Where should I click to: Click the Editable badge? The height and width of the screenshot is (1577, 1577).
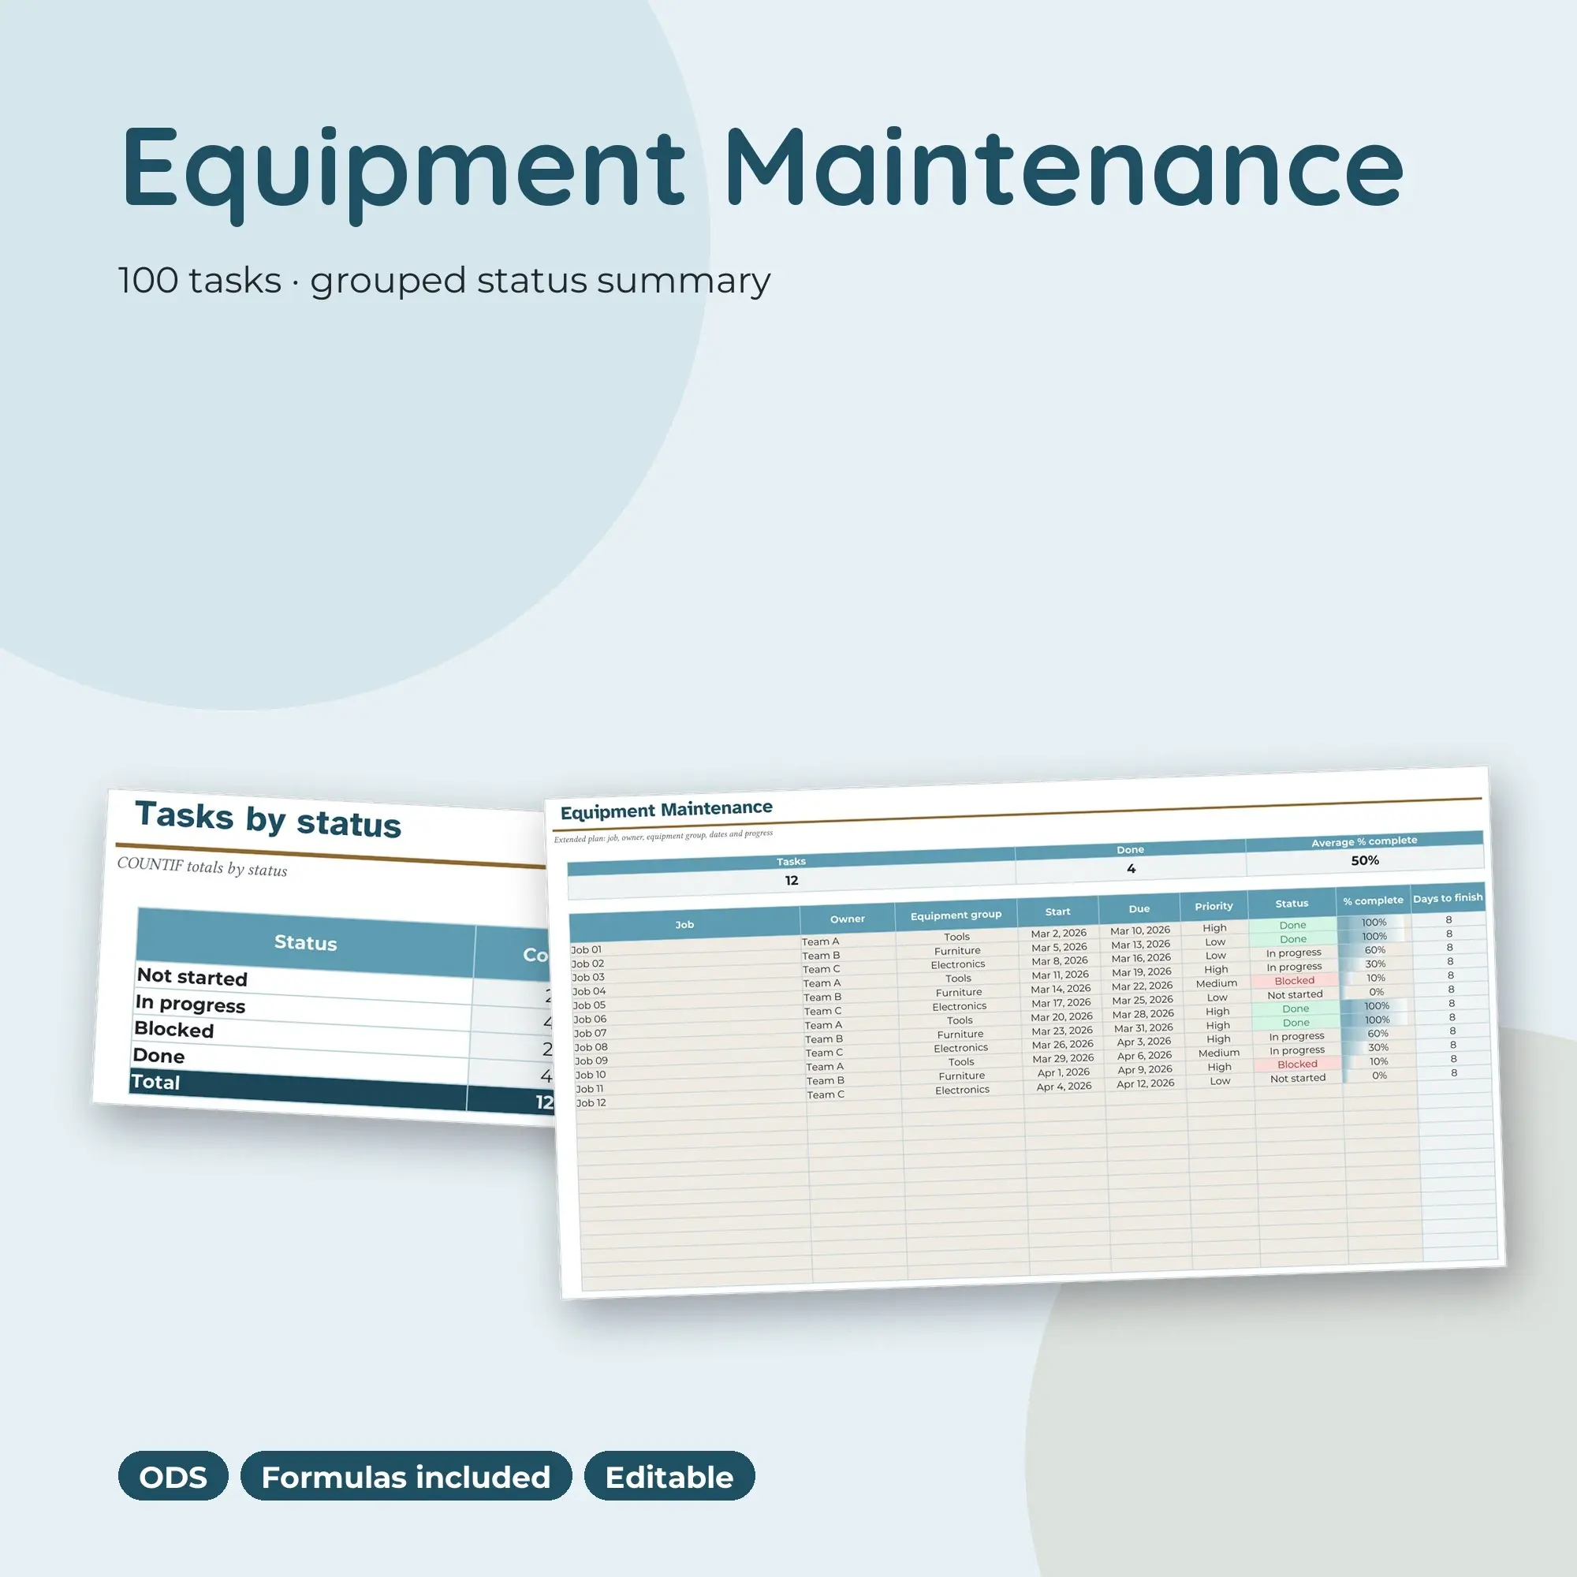click(x=669, y=1477)
